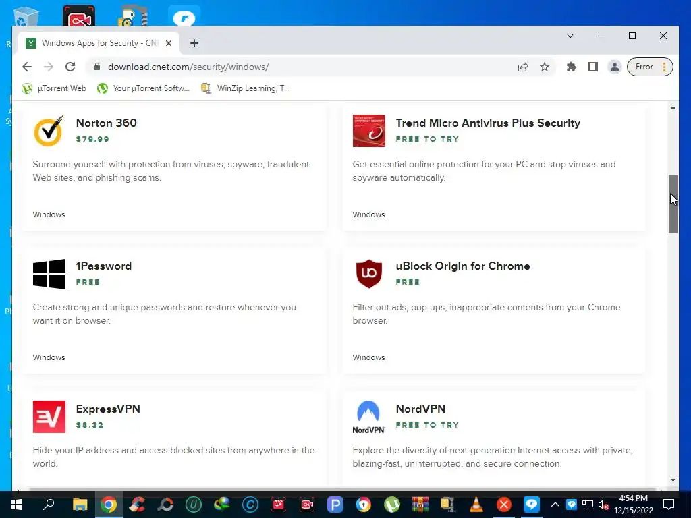This screenshot has width=691, height=518.
Task: Open uBlock Origin for Chrome link
Action: (463, 266)
